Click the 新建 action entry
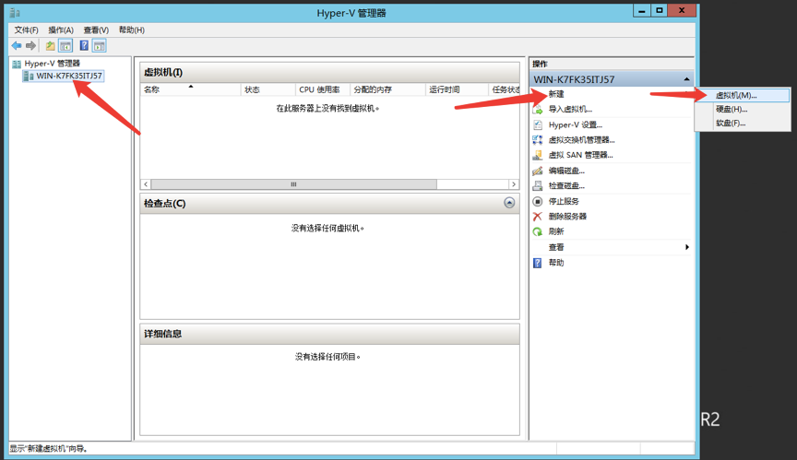 coord(556,94)
